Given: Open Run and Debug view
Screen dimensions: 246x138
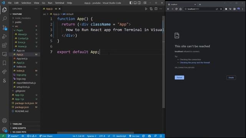Looking at the screenshot, I should point(4,36).
